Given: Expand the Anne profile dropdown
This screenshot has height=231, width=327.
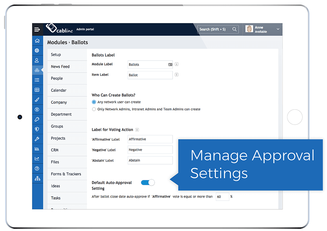Looking at the screenshot, I should click(277, 29).
